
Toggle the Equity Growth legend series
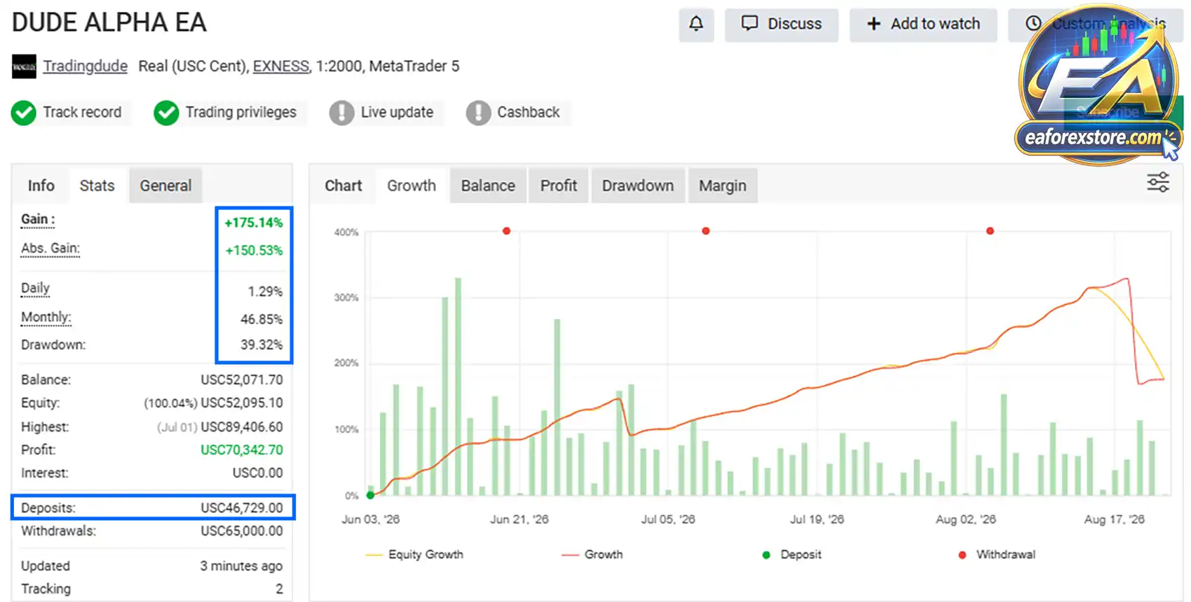(414, 554)
